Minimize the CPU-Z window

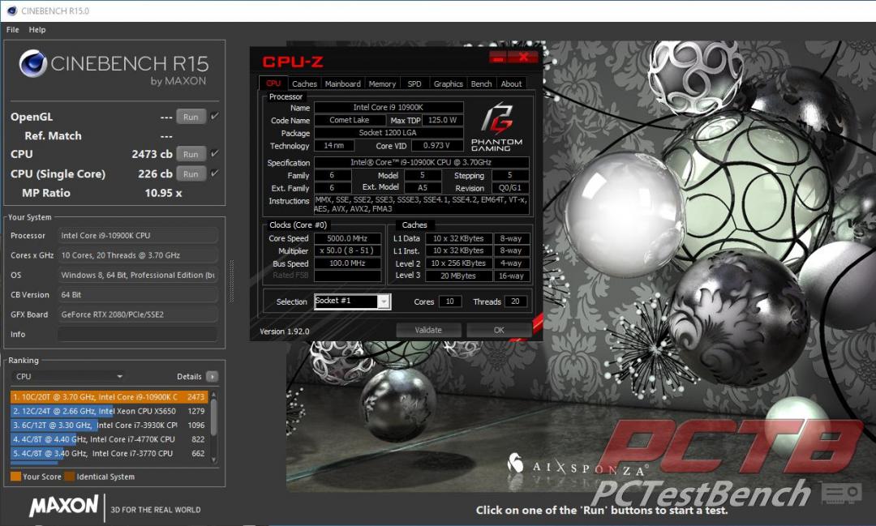[498, 57]
